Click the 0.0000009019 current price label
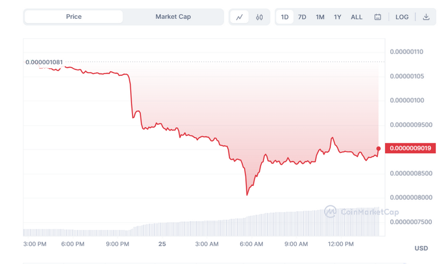Screen dimensions: 443x264 tap(410, 148)
